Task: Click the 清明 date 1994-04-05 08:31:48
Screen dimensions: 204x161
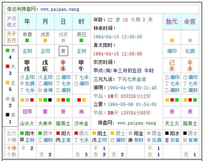Action: [x=132, y=88]
